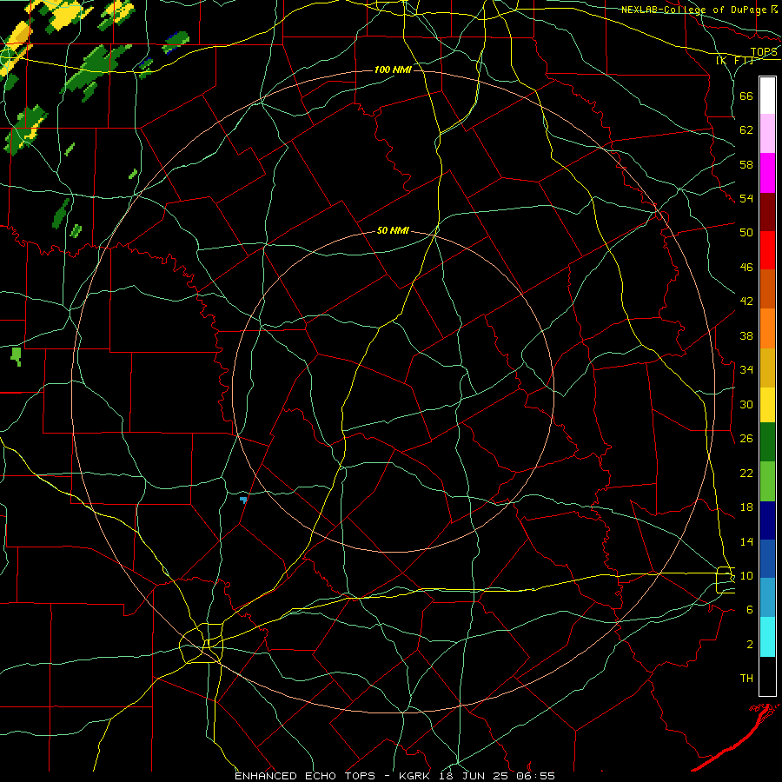This screenshot has width=782, height=782.
Task: Select the dark red legend swatch
Action: 767,212
